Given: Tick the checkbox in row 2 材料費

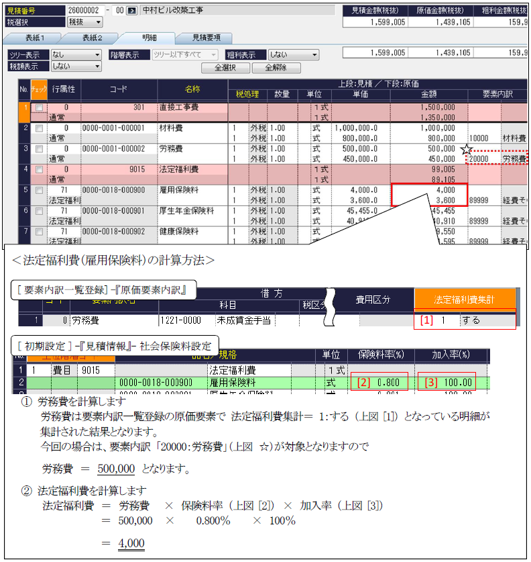Looking at the screenshot, I should pos(39,128).
